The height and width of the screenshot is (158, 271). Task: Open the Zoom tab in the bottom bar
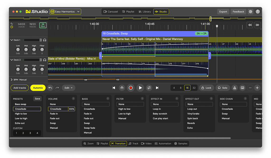88,144
